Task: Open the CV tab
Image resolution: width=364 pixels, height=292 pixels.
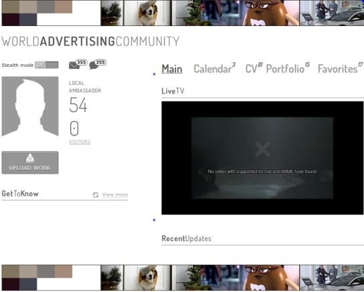Action: [x=254, y=69]
